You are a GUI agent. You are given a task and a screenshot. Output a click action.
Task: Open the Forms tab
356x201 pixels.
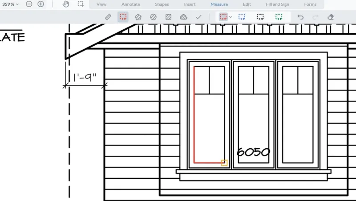click(x=310, y=4)
